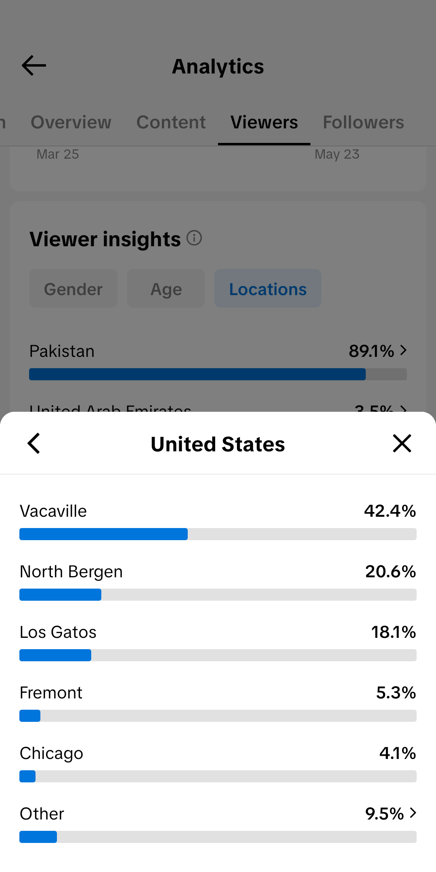Tap the Los Gatos label
Image resolution: width=436 pixels, height=872 pixels.
point(58,632)
